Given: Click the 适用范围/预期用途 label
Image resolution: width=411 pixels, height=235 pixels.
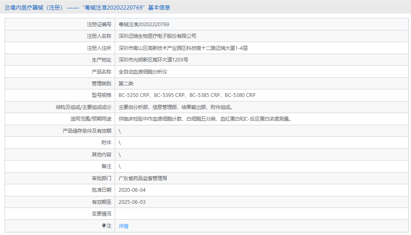Looking at the screenshot, I should (91, 119).
